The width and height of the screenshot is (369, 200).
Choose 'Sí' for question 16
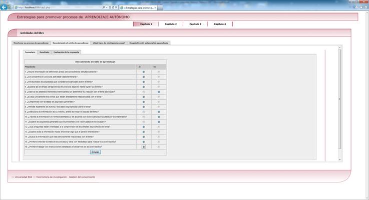(144, 147)
